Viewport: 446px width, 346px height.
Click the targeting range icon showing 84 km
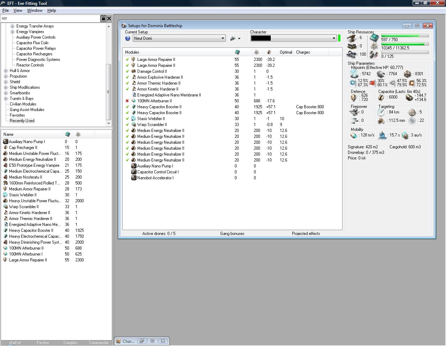point(381,112)
